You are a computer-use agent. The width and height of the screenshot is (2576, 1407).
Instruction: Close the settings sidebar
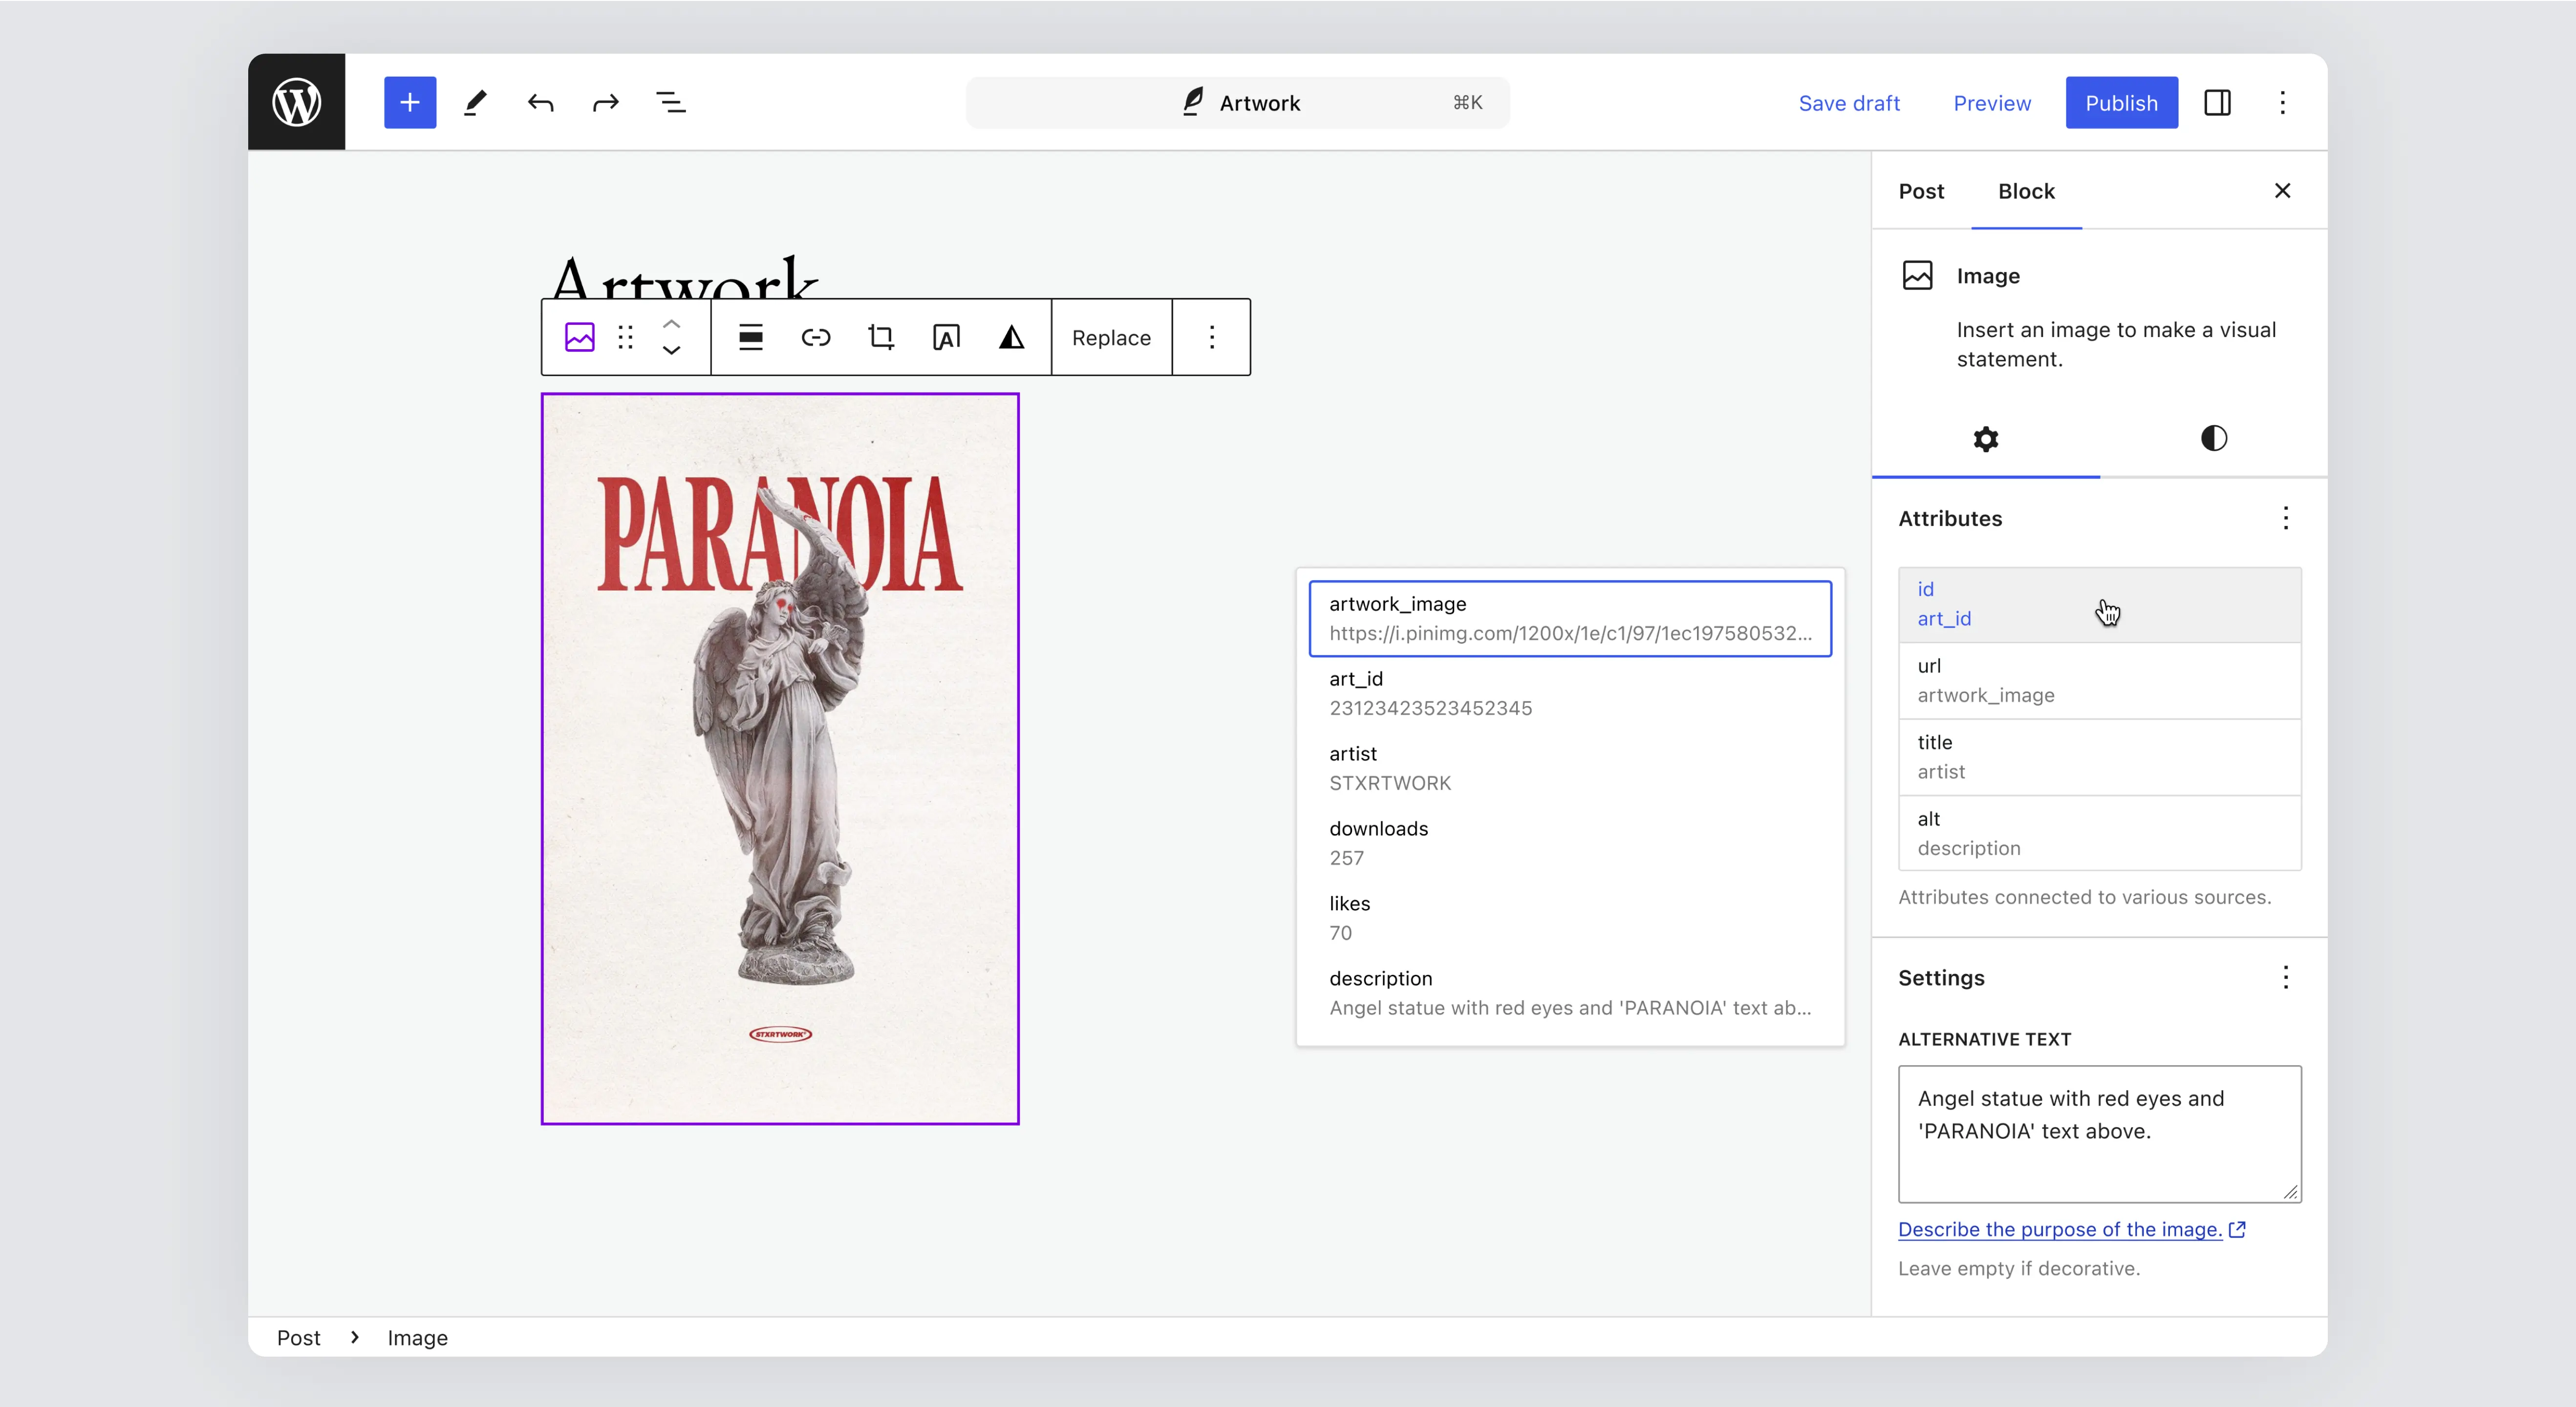point(2282,191)
